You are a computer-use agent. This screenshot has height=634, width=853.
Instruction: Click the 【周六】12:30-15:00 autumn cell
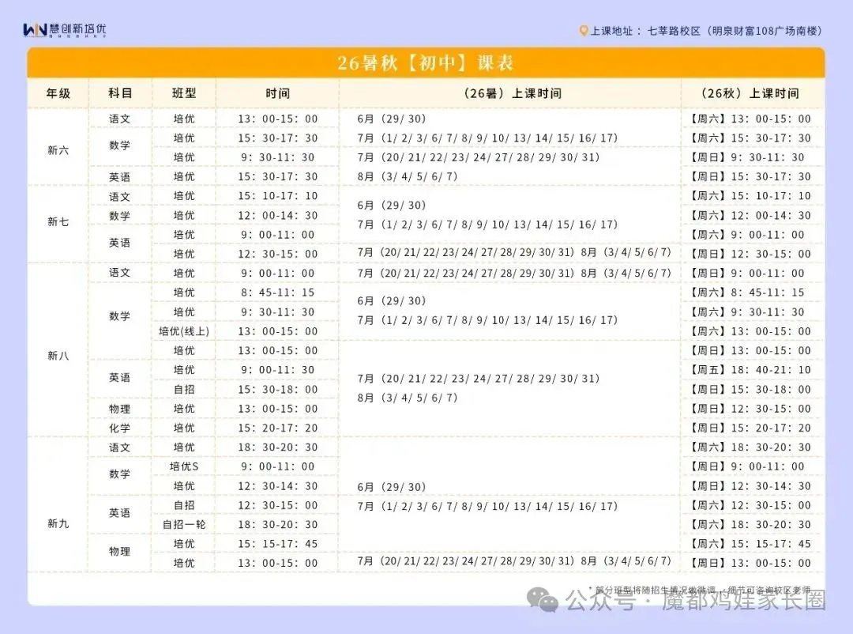753,505
